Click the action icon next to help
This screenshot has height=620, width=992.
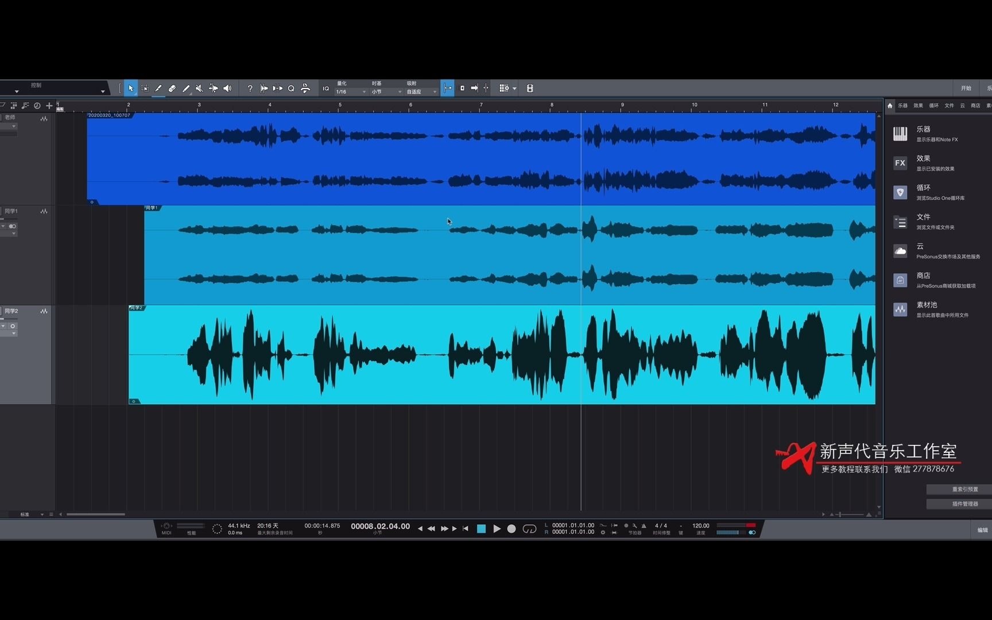264,88
